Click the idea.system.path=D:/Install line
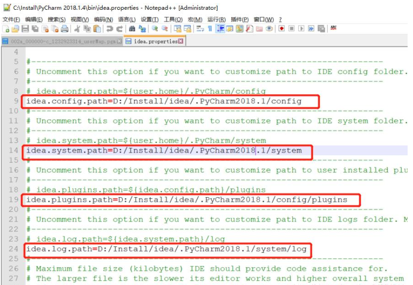Image resolution: width=413 pixels, height=285 pixels. click(164, 150)
